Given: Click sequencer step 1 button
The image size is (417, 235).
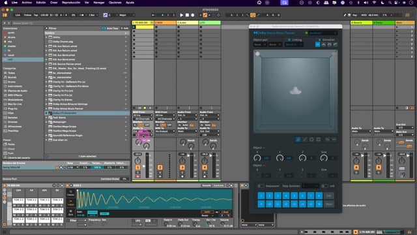Looking at the screenshot, I should tap(261, 196).
